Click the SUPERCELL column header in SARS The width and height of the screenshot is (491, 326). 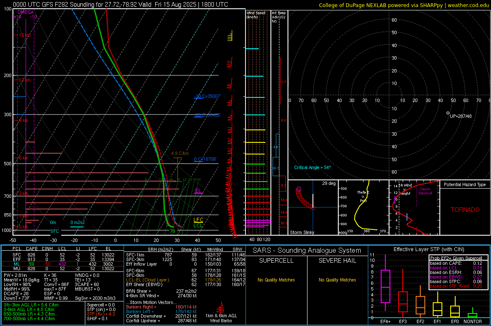(276, 261)
